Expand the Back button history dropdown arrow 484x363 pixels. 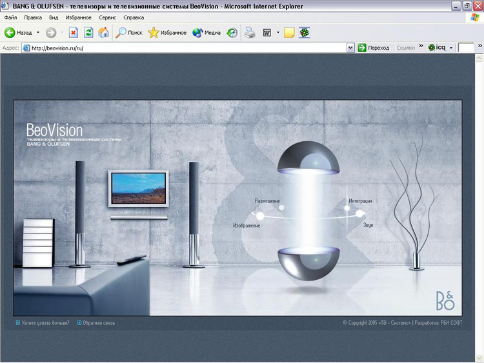coord(37,32)
